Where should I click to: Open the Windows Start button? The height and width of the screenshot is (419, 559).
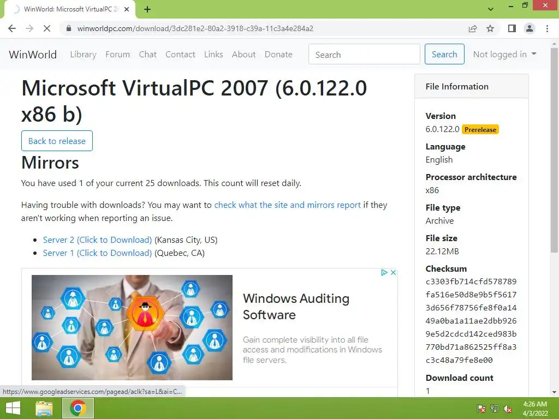point(13,408)
